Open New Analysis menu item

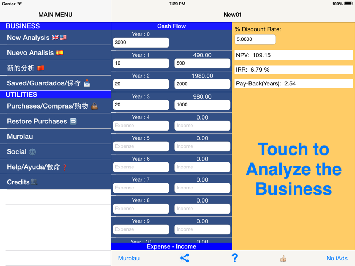coord(55,38)
